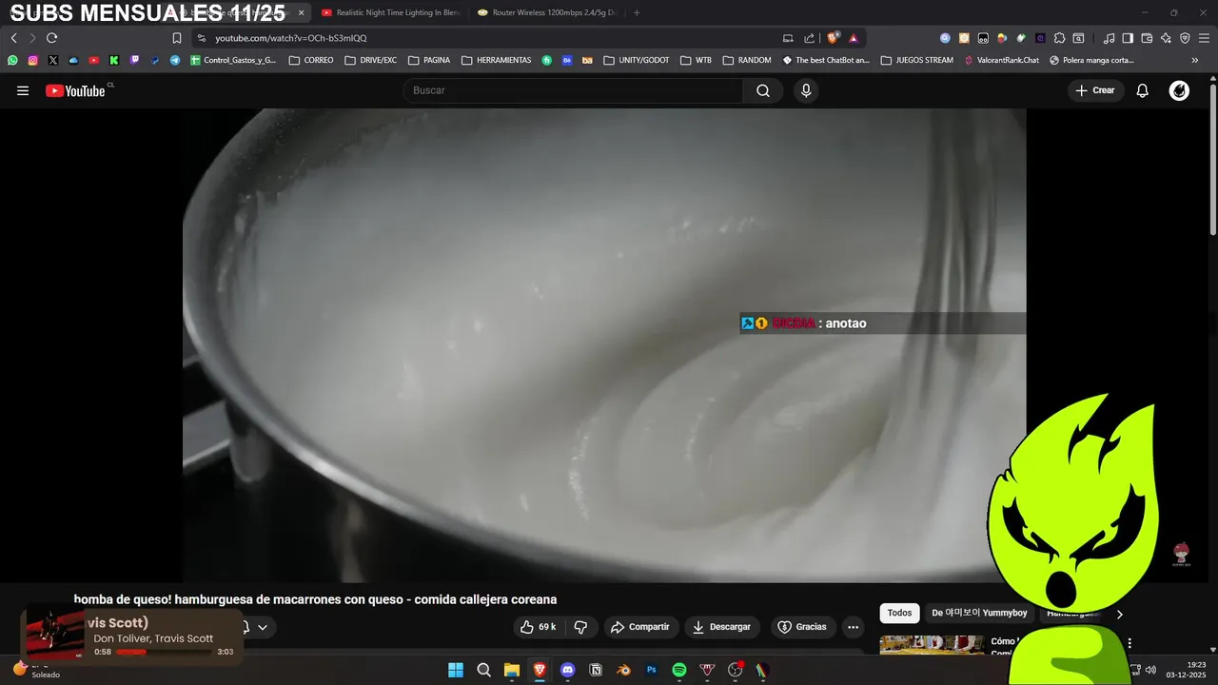Screen dimensions: 1218x685
Task: Select the De Yummyboy filter chip
Action: coord(979,614)
